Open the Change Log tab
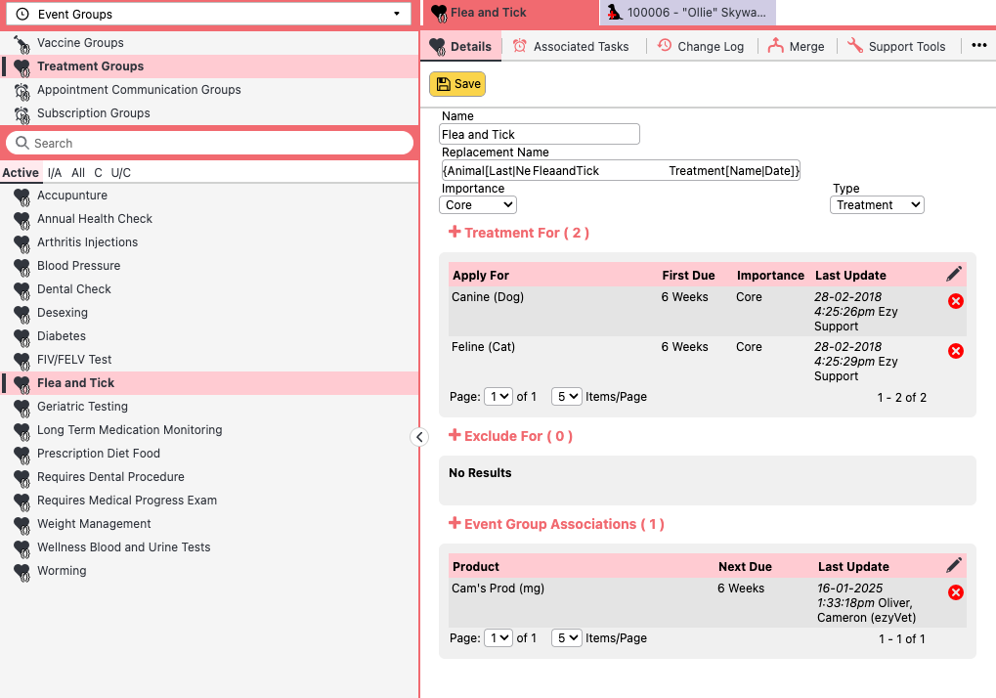 (700, 46)
